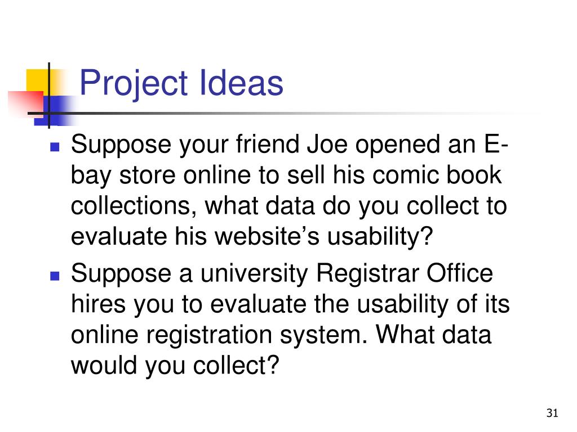The height and width of the screenshot is (432, 577).
Task: Click the second blue bullet marker
Action: 55,276
